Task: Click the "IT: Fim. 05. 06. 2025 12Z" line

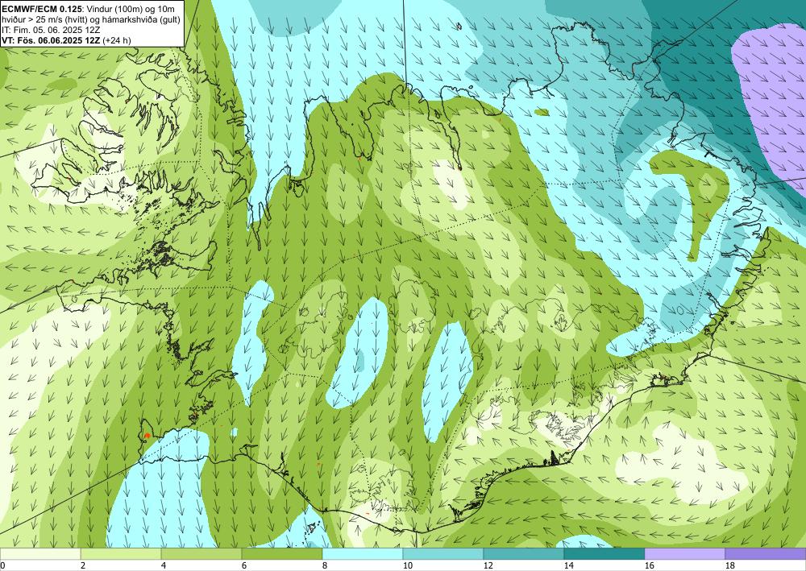Action: [50, 30]
